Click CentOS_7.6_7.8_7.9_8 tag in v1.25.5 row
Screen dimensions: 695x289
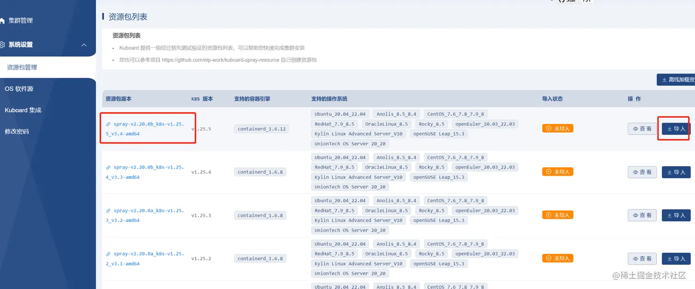pyautogui.click(x=456, y=114)
